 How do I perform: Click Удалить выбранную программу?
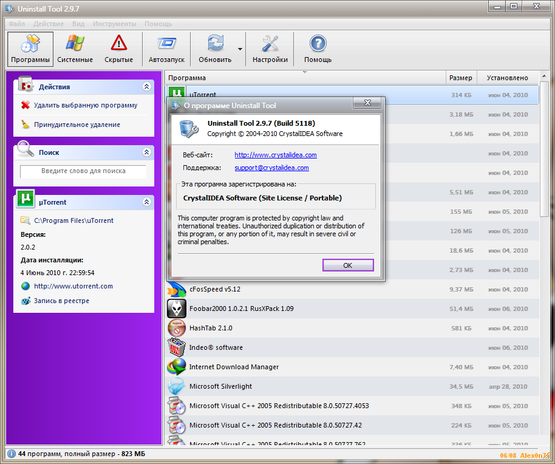tap(85, 105)
